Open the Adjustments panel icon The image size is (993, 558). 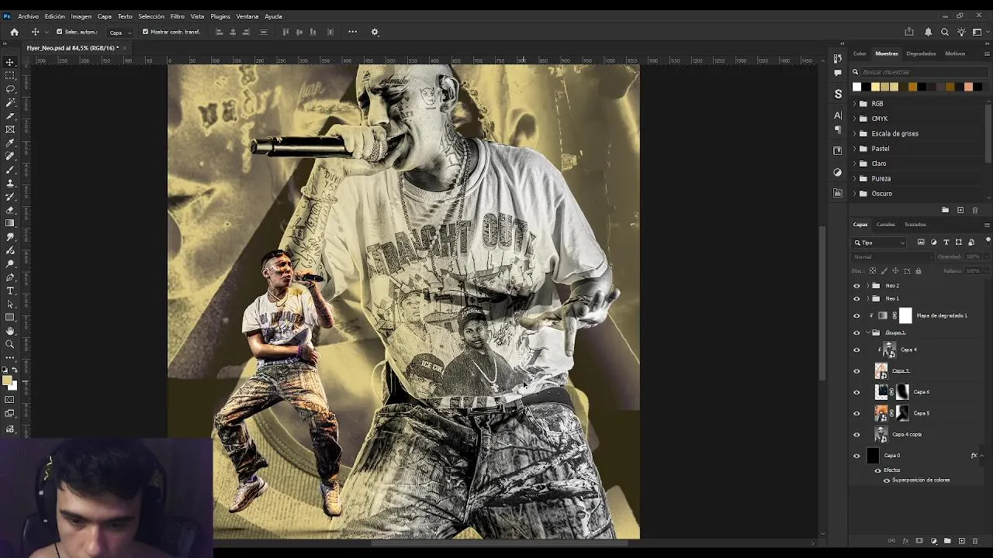(838, 172)
